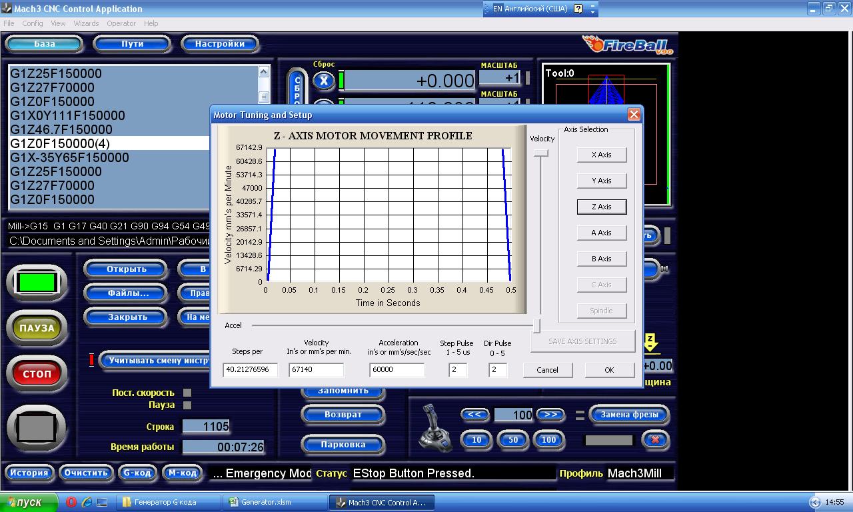The image size is (853, 512).
Task: Open the language bar options dropdown
Action: (592, 12)
